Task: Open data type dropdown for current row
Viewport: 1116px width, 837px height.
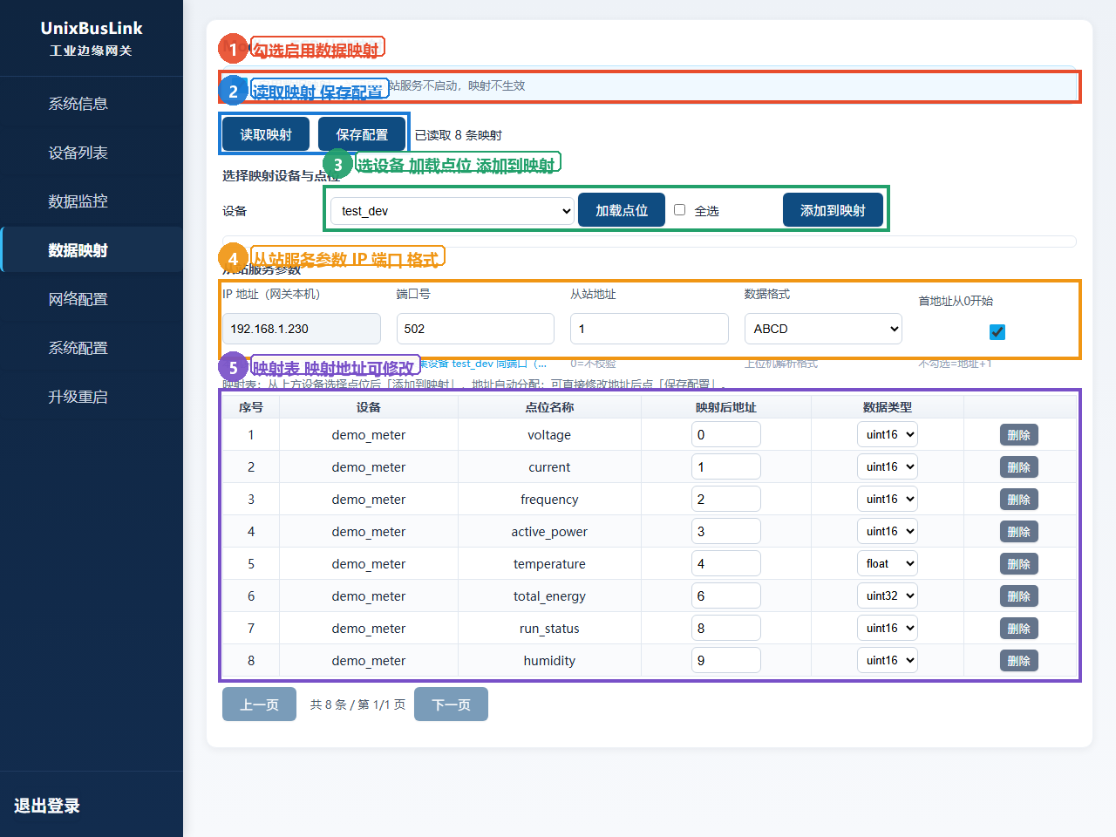Action: [888, 466]
